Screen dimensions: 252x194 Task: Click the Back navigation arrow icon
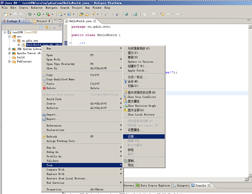click(x=168, y=14)
